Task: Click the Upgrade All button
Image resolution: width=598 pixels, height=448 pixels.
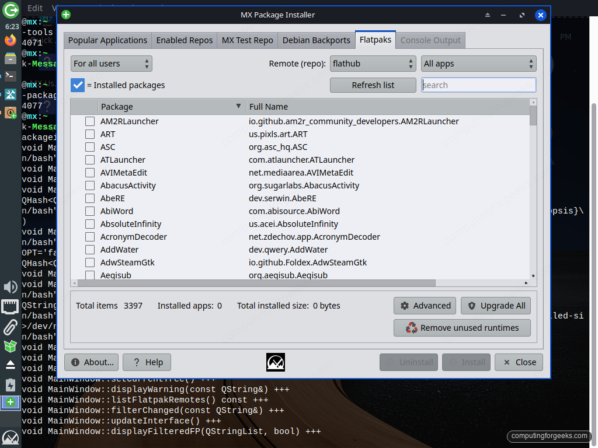Action: [x=496, y=306]
